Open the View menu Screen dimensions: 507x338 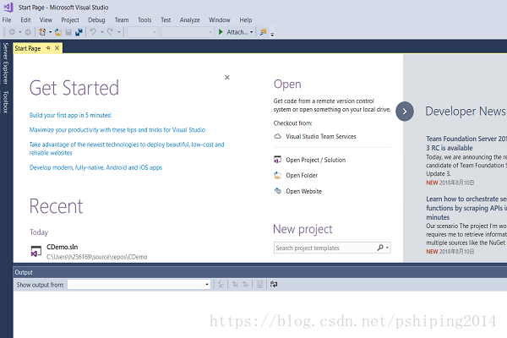coord(46,19)
